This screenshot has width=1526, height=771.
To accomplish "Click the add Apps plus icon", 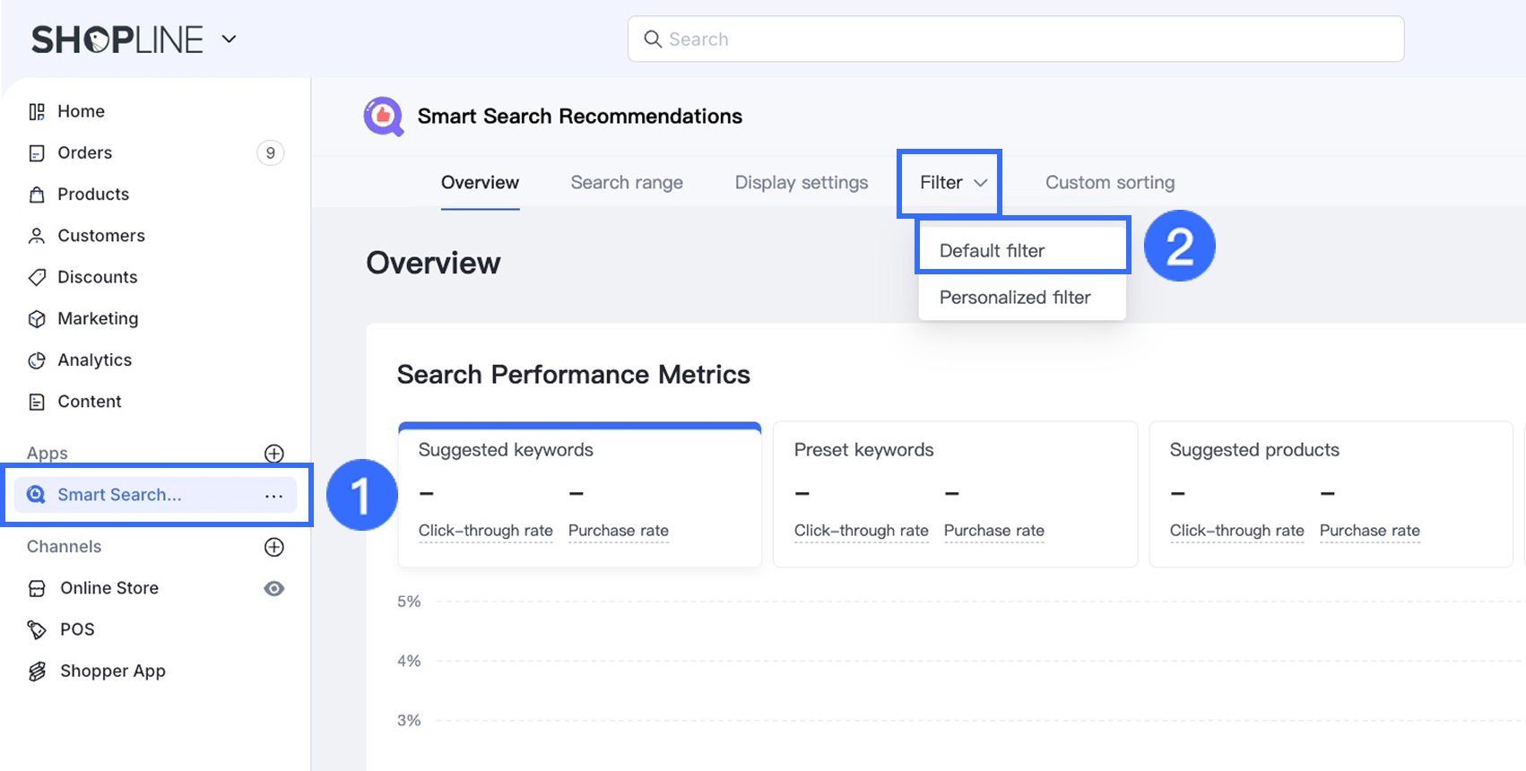I will click(x=274, y=454).
